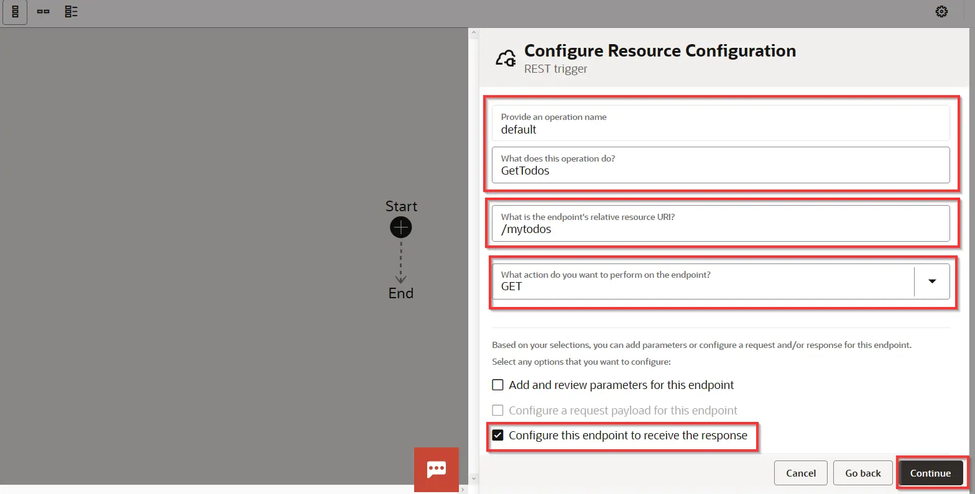
Task: Uncheck Configure this endpoint to receive response
Action: click(498, 436)
